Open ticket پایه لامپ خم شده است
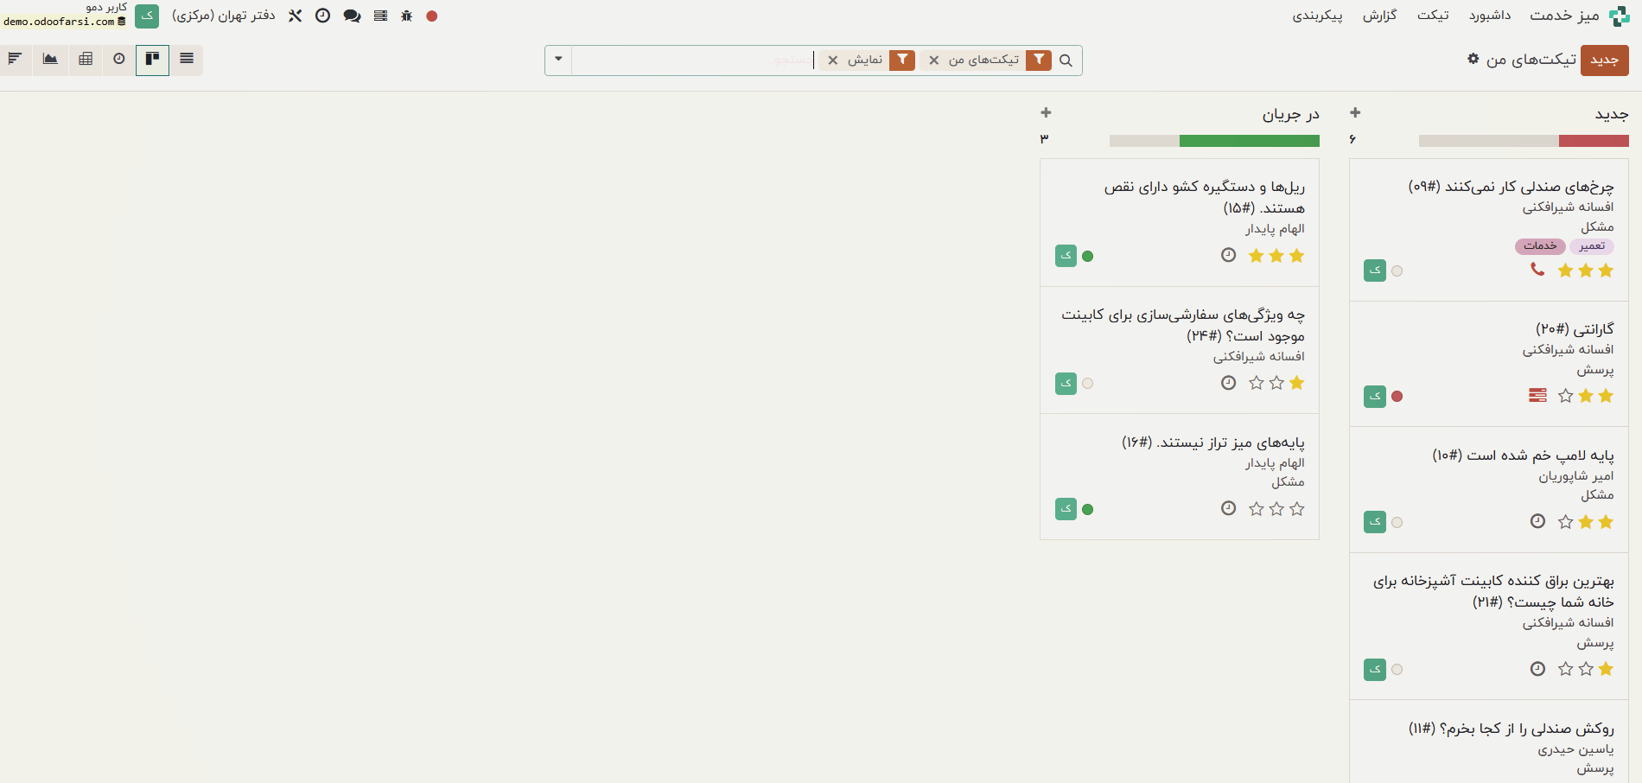Screen dimensions: 1642x783 pos(1523,455)
